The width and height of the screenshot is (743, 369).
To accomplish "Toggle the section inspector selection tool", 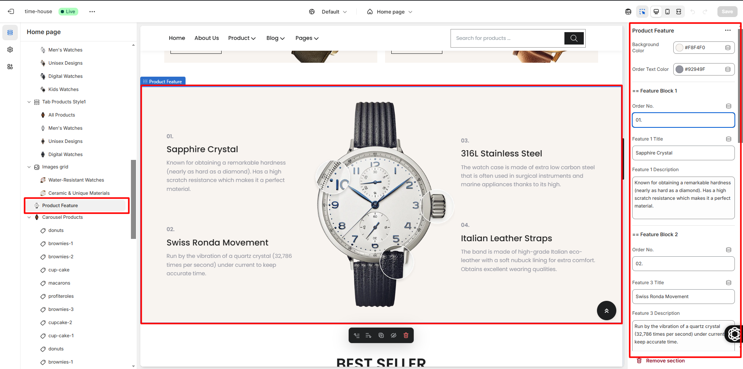I will [642, 12].
